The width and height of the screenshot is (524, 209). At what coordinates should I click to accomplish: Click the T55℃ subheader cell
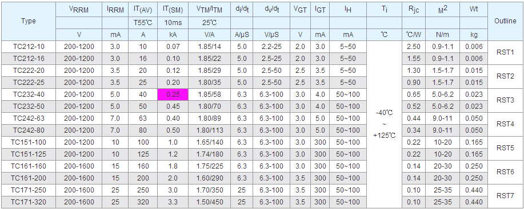(143, 23)
